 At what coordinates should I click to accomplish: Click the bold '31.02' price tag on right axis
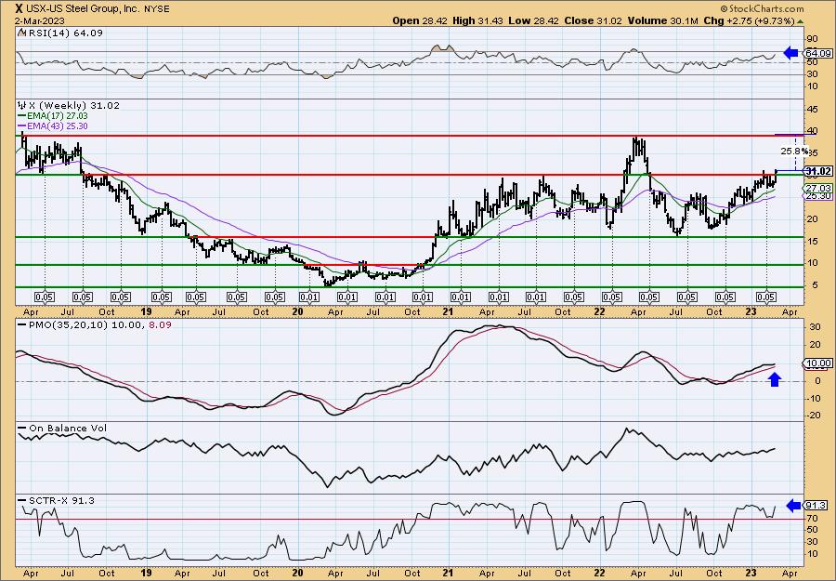coord(817,171)
